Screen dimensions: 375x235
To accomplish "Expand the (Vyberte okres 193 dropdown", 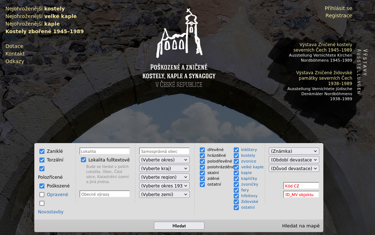I will point(164,186).
